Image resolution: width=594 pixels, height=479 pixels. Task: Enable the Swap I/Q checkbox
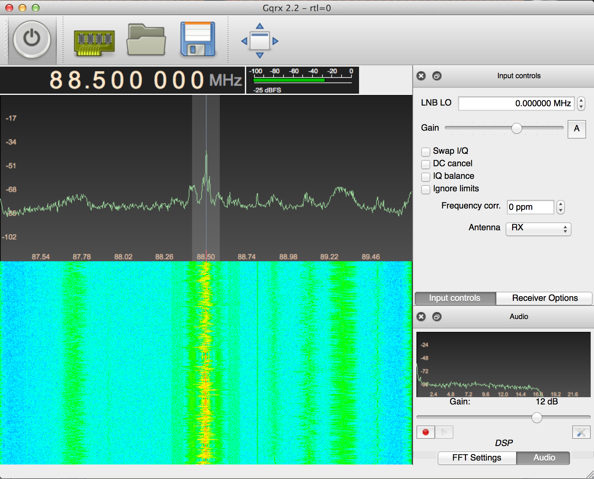(x=426, y=151)
